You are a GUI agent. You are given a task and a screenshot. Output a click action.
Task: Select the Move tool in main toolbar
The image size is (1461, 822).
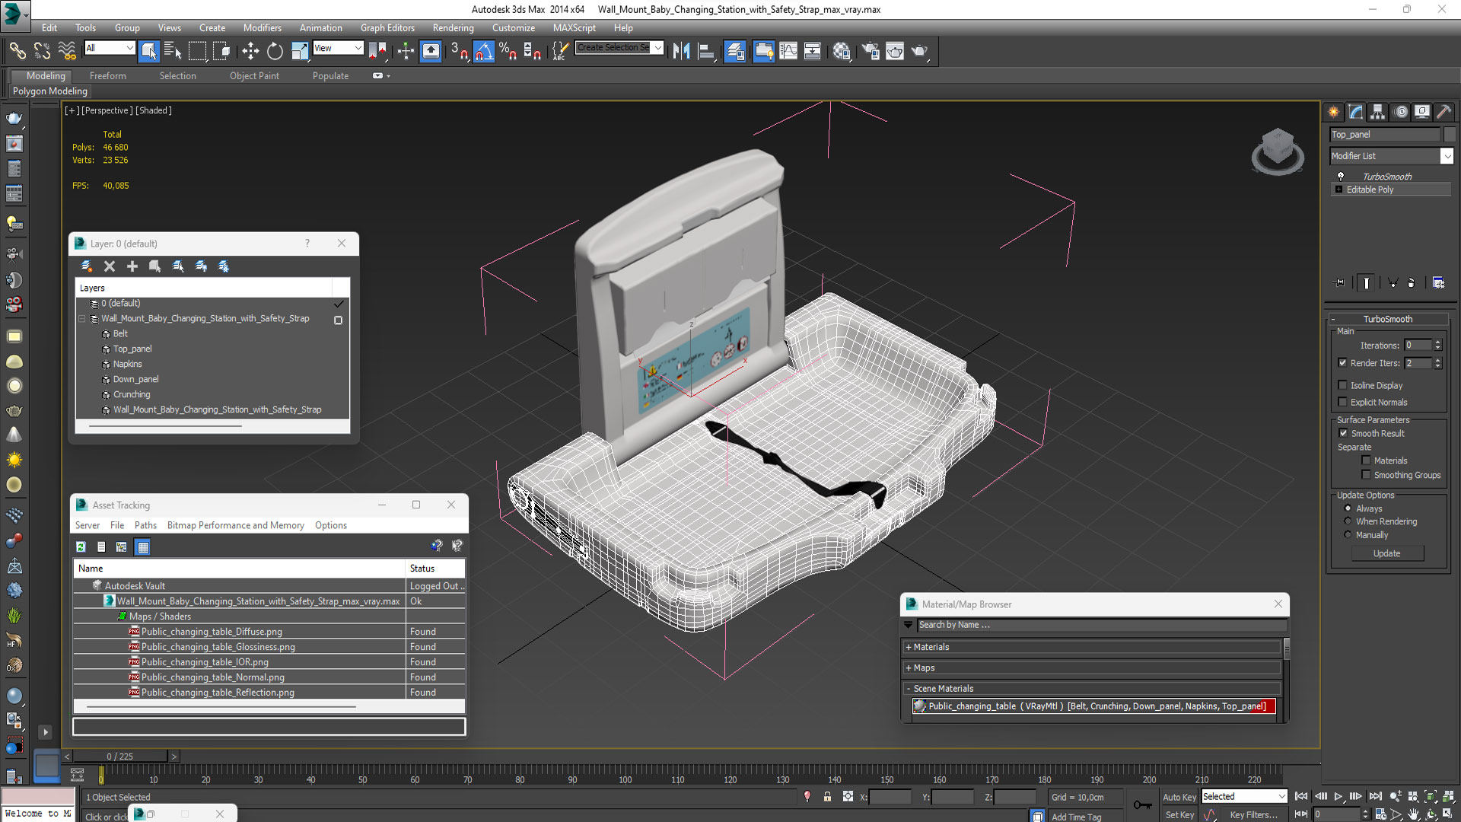coord(250,51)
